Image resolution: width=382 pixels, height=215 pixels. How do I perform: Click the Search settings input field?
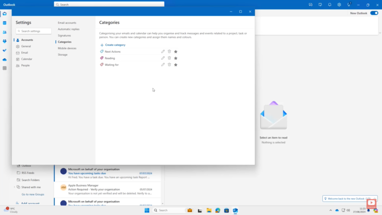34,31
